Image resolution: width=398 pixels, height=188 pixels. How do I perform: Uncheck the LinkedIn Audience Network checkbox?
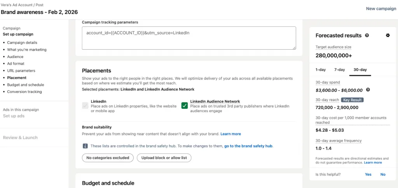[185, 105]
